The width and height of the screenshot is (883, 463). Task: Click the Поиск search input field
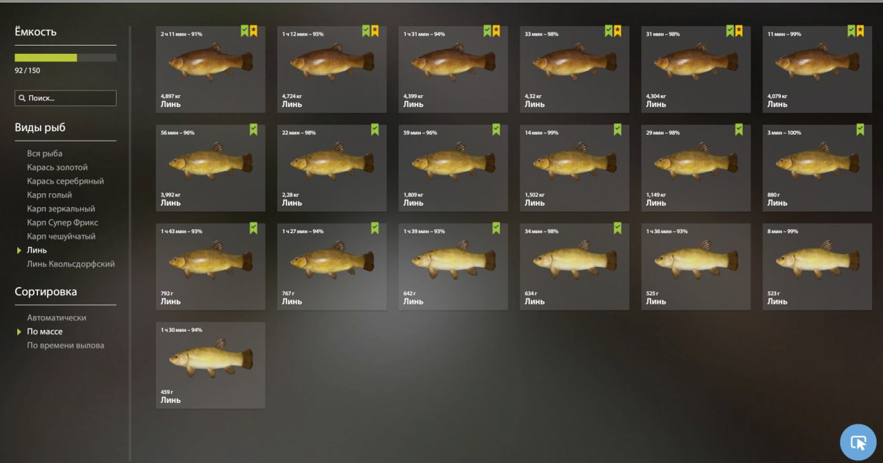[66, 98]
